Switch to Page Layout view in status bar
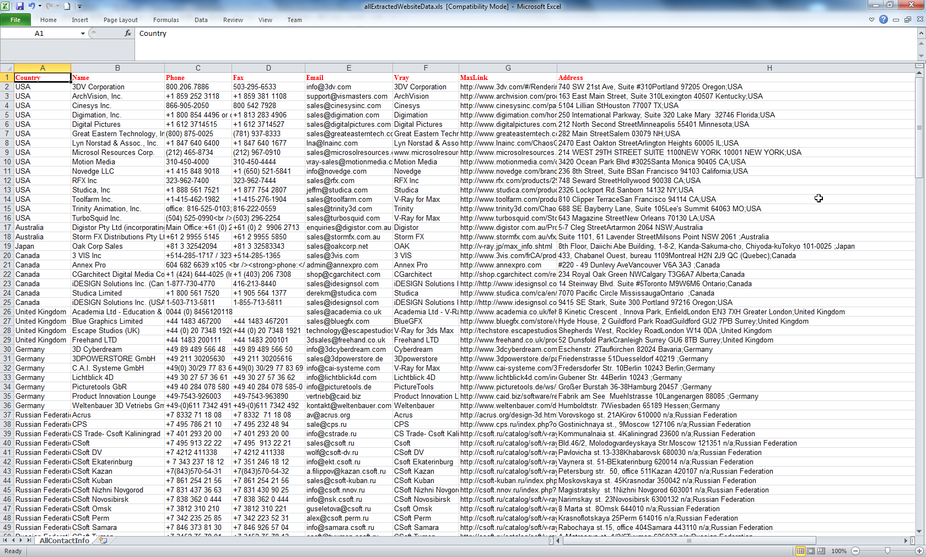The width and height of the screenshot is (926, 557). click(x=811, y=550)
